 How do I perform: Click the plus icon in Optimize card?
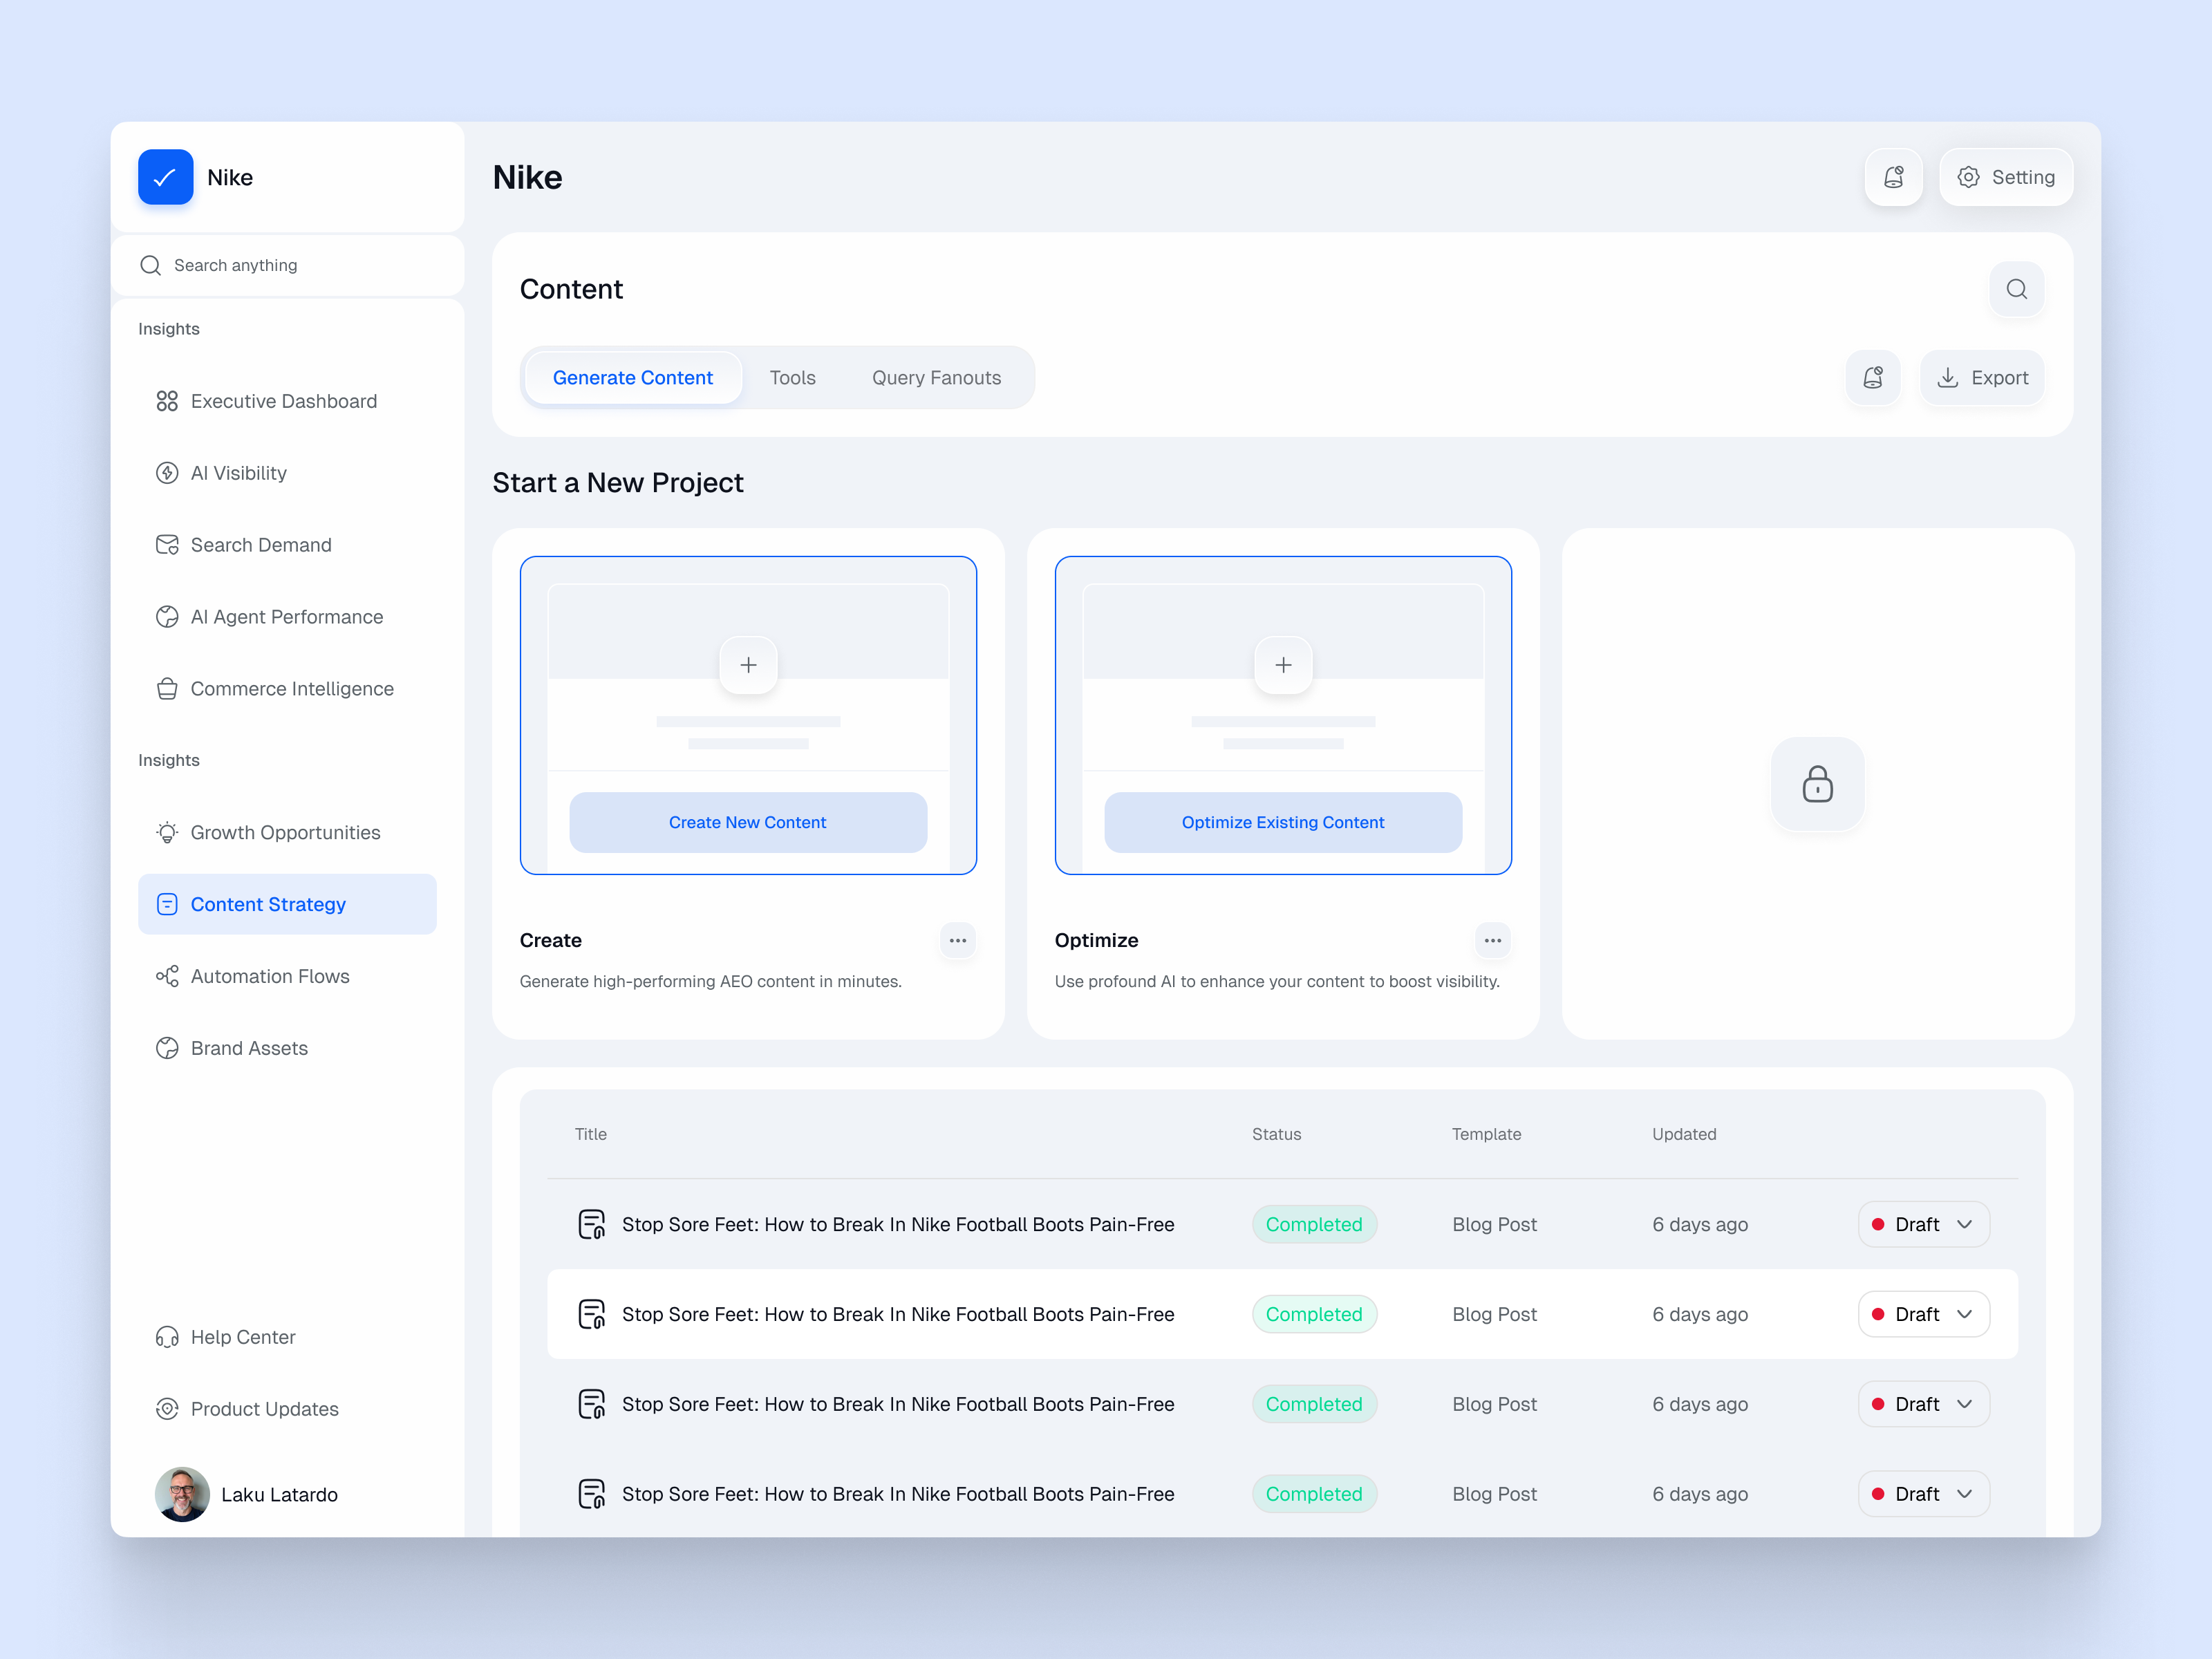coord(1283,665)
